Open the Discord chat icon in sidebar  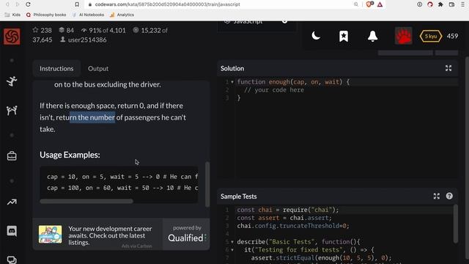[12, 231]
